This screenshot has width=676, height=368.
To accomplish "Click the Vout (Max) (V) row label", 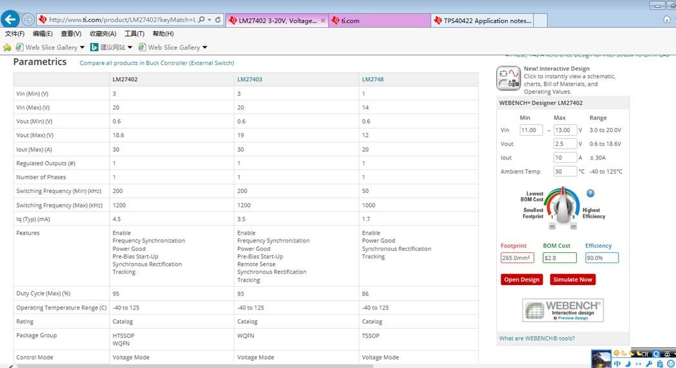I will coord(35,135).
